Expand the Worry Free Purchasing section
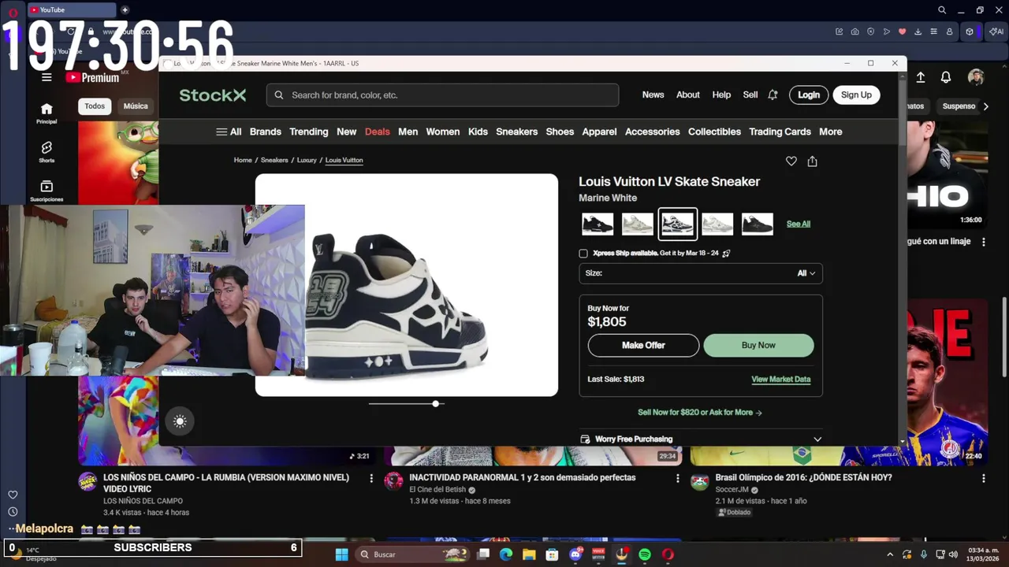The image size is (1009, 567). 701,439
